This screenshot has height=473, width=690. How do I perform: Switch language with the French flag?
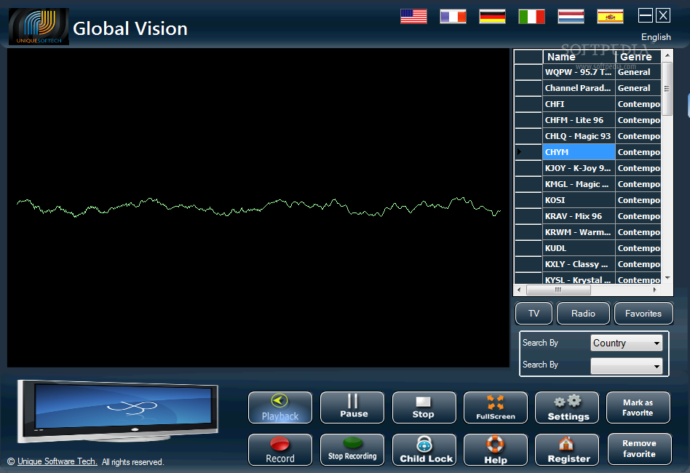point(453,16)
